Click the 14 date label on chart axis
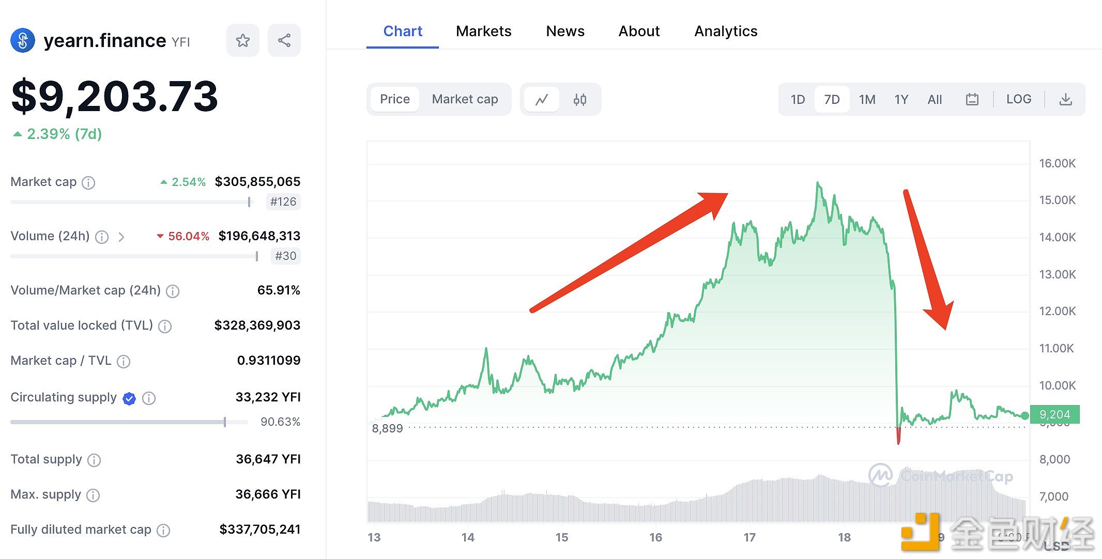This screenshot has height=559, width=1102. pyautogui.click(x=468, y=538)
